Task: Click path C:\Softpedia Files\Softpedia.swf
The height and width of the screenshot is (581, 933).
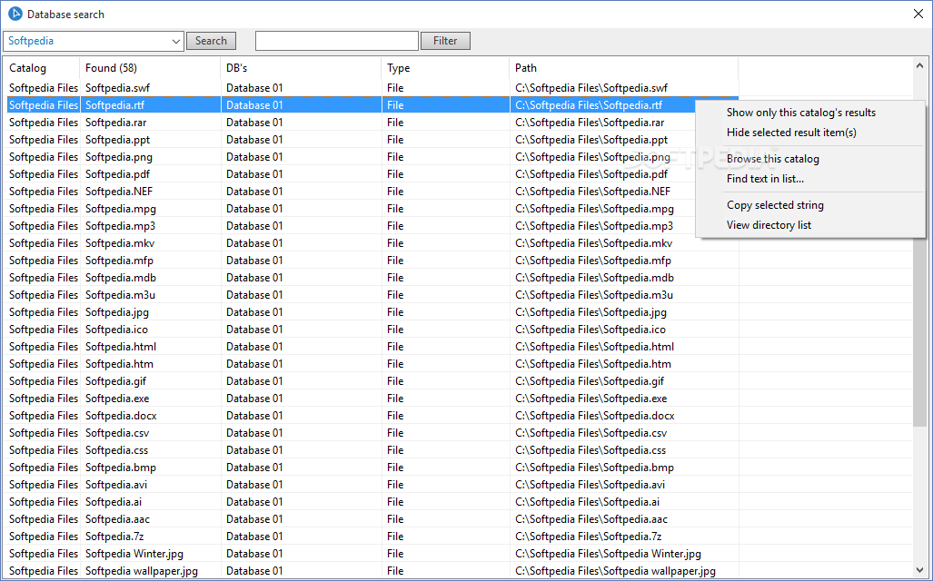Action: click(x=591, y=88)
